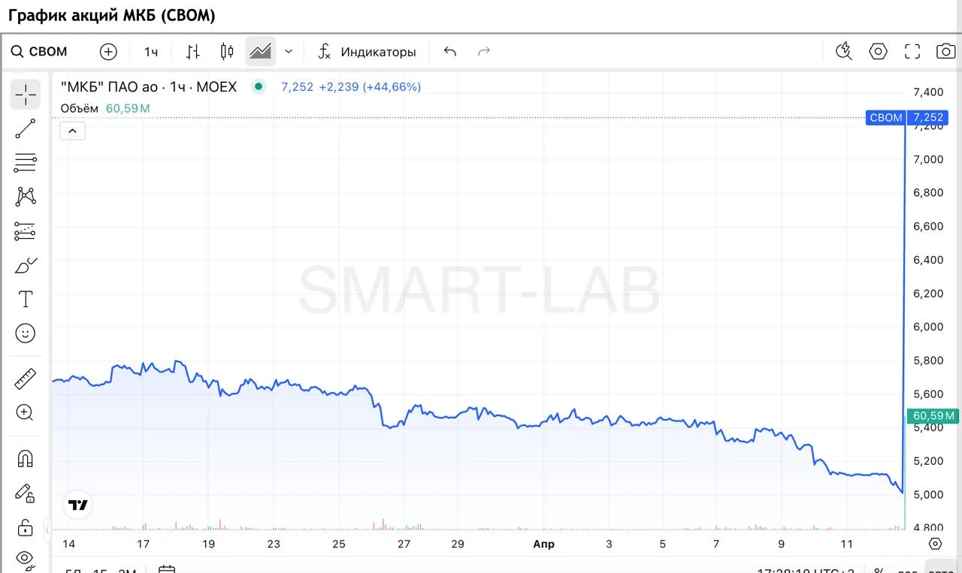The width and height of the screenshot is (962, 573).
Task: Toggle stay in drawing mode
Action: point(26,493)
